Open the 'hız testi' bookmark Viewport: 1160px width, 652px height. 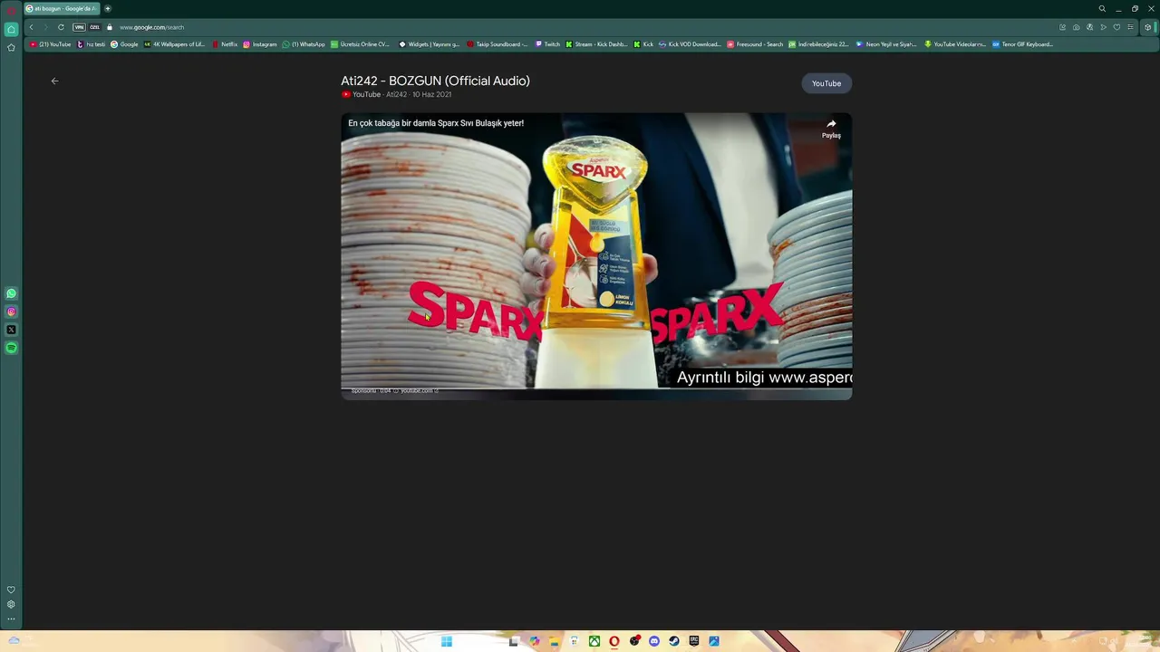pyautogui.click(x=92, y=43)
